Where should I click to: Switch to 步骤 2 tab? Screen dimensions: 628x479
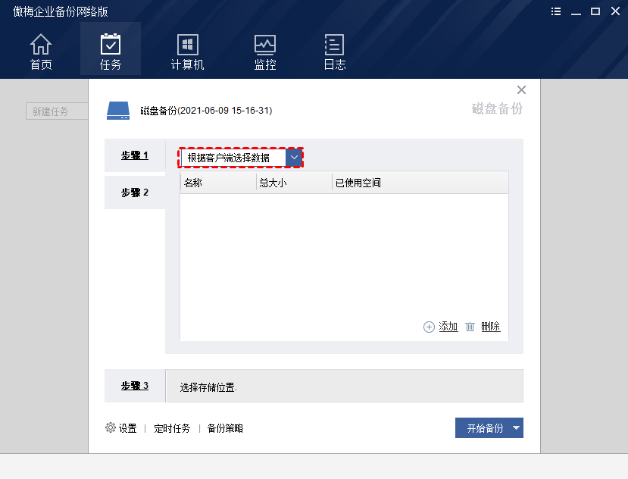click(x=135, y=193)
